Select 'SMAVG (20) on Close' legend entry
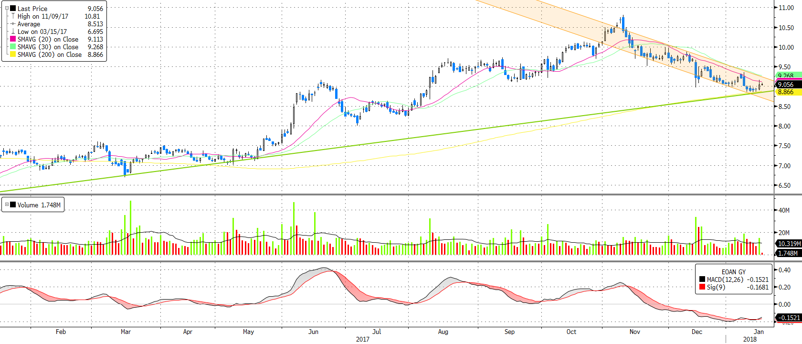The width and height of the screenshot is (802, 344). pos(48,39)
